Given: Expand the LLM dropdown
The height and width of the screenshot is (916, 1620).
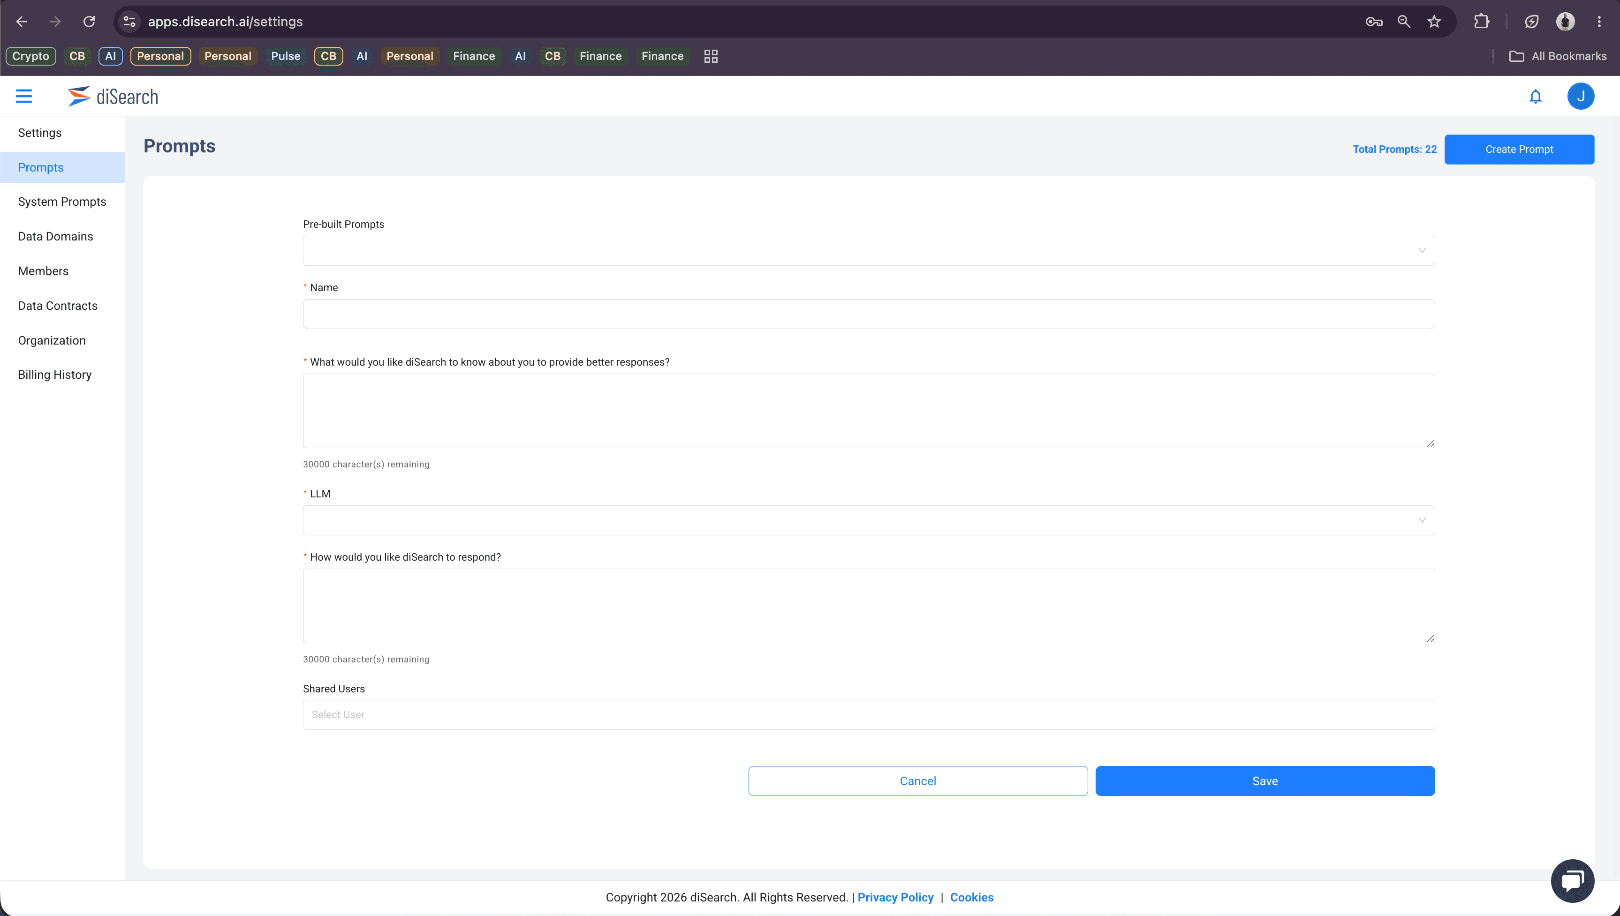Looking at the screenshot, I should click(869, 520).
